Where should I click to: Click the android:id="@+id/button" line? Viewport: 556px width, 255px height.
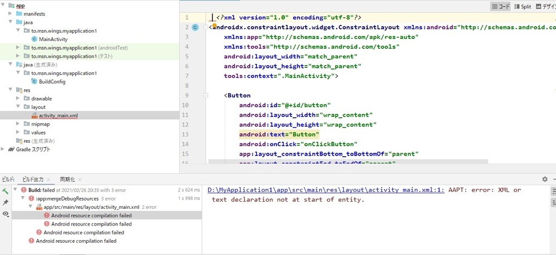pyautogui.click(x=285, y=105)
